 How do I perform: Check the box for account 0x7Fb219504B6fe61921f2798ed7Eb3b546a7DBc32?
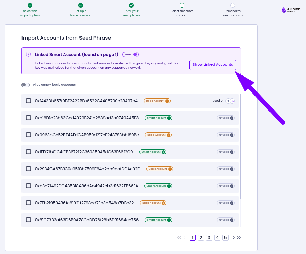[29, 203]
